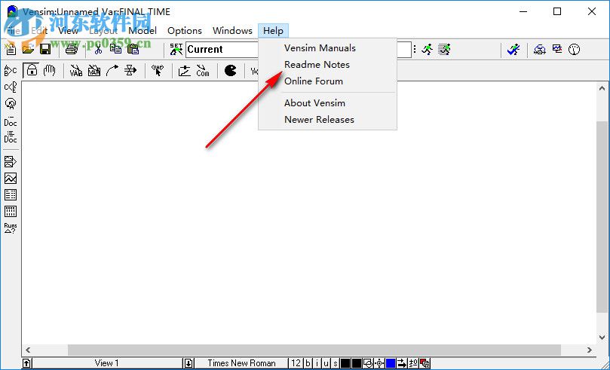Click the Save model floppy disk icon
The image size is (610, 370).
tap(45, 50)
